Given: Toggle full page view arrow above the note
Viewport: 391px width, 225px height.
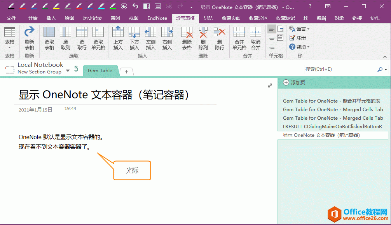Looking at the screenshot, I should click(x=270, y=85).
